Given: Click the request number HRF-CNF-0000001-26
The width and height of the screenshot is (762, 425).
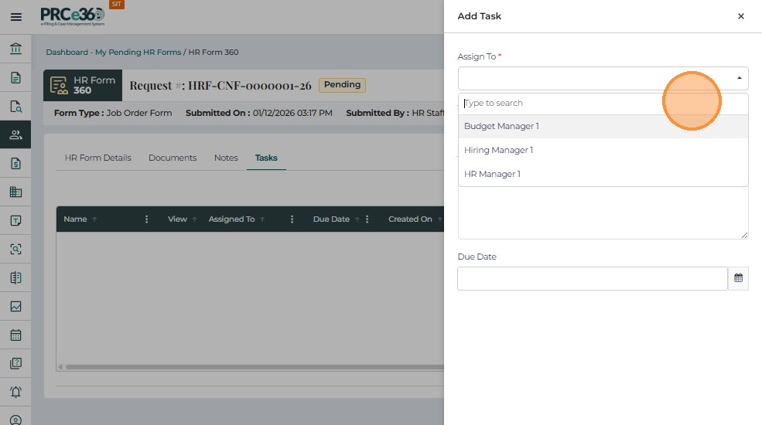Looking at the screenshot, I should click(249, 86).
